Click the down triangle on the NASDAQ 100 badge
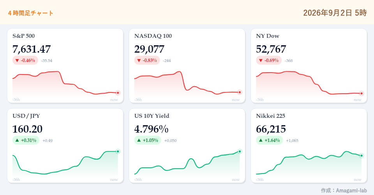Image resolution: width=374 pixels, height=195 pixels. (x=139, y=60)
